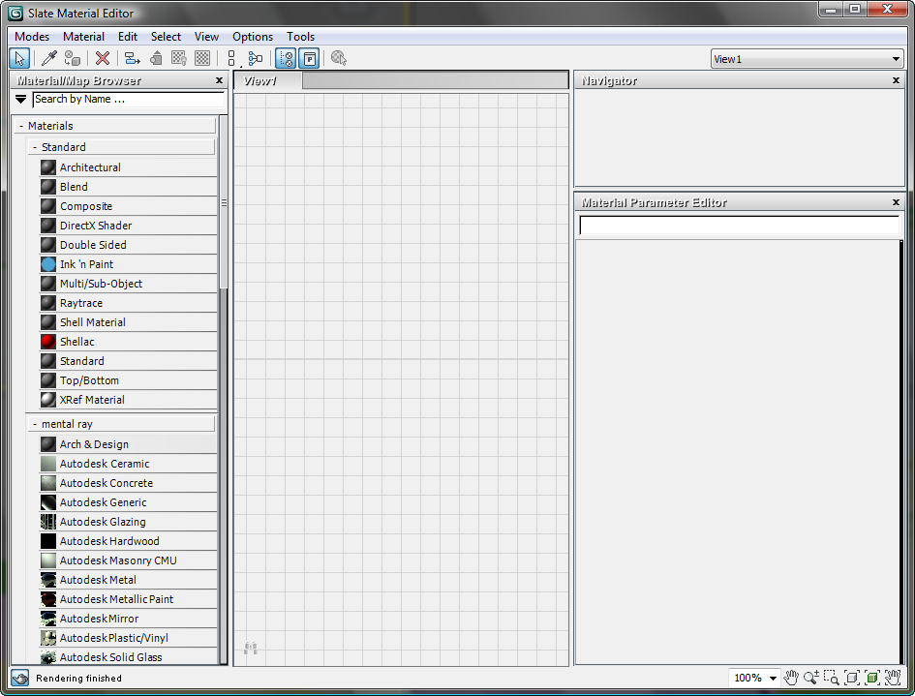The width and height of the screenshot is (915, 696).
Task: Click Assign Material to Selection icon
Action: coord(73,58)
